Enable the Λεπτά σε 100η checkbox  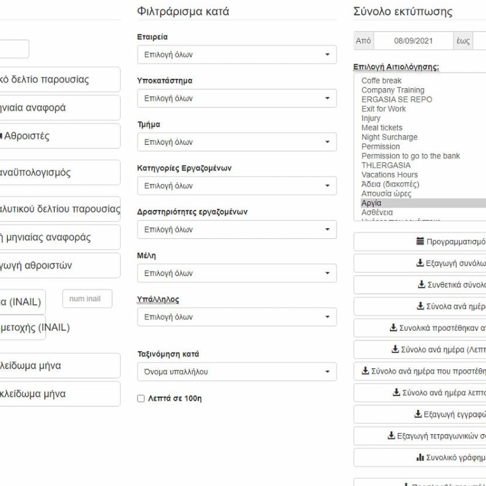[141, 398]
